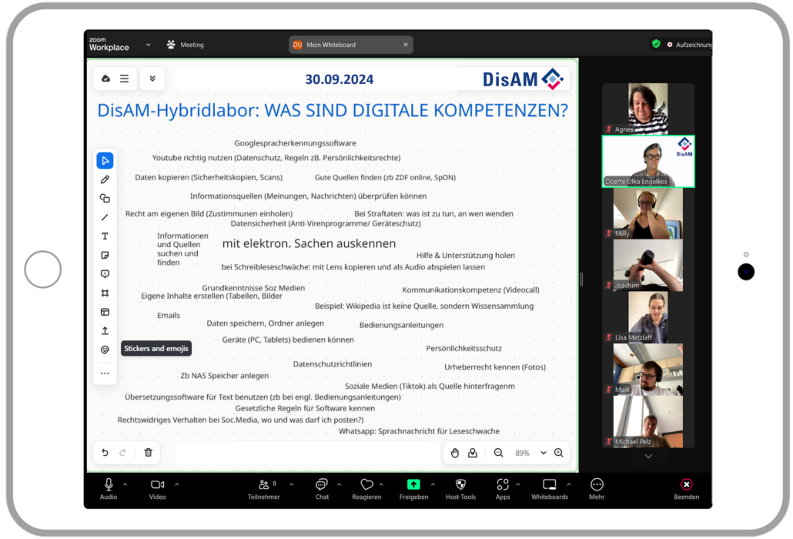Viewport: 793px width, 539px height.
Task: Mute microphone with the Audio button
Action: click(x=109, y=487)
